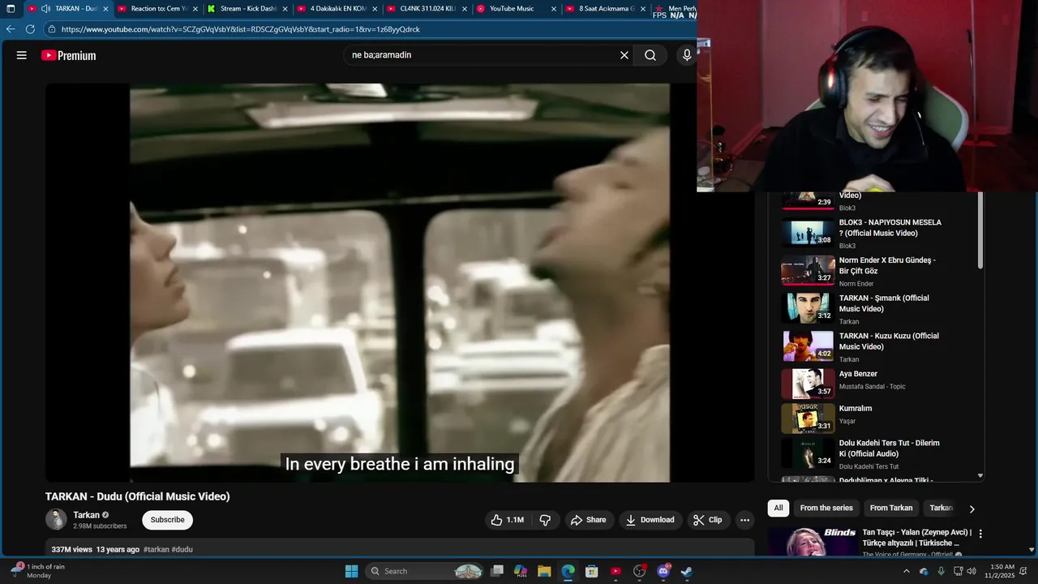The width and height of the screenshot is (1038, 584).
Task: Select the From the series chip
Action: pyautogui.click(x=826, y=508)
